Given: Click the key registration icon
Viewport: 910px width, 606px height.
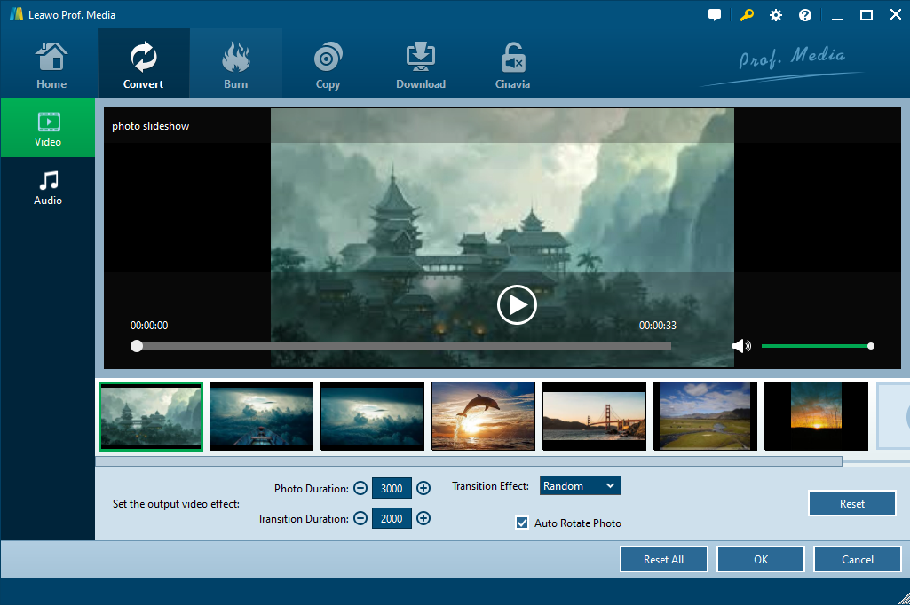Looking at the screenshot, I should (x=746, y=15).
